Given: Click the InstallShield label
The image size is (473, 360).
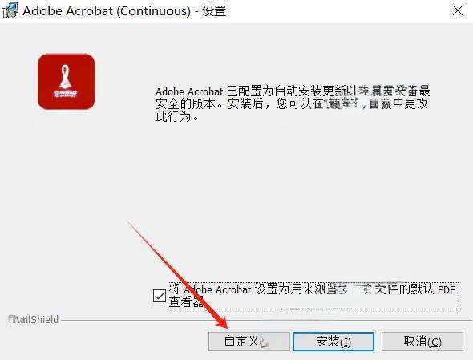Looking at the screenshot, I should [x=33, y=320].
